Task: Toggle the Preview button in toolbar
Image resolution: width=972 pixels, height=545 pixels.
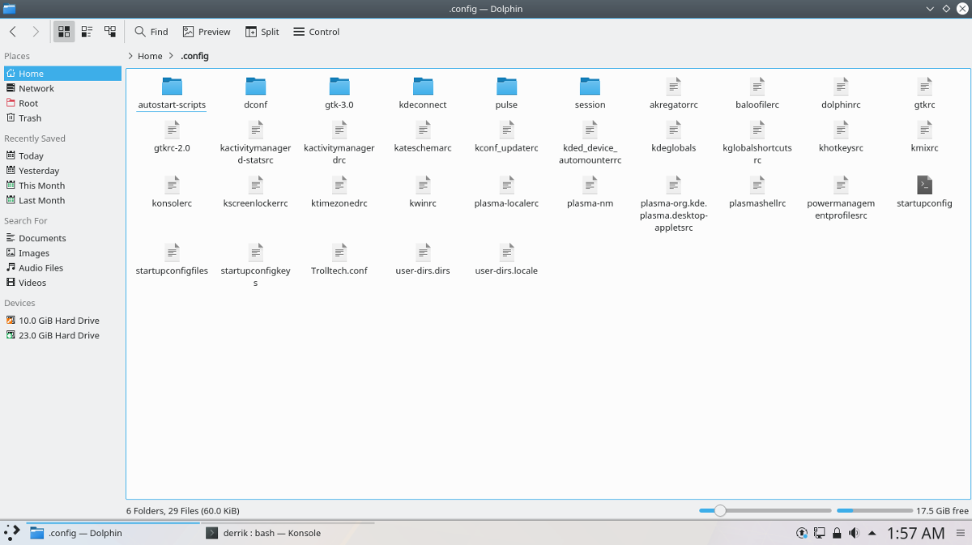Action: click(207, 32)
